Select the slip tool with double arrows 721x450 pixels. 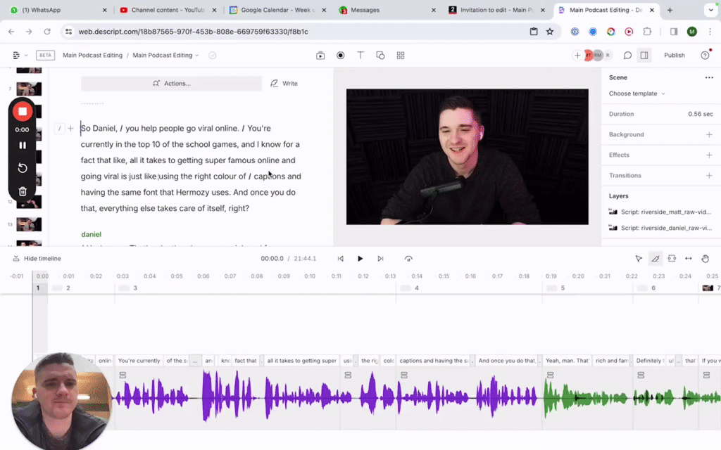689,259
